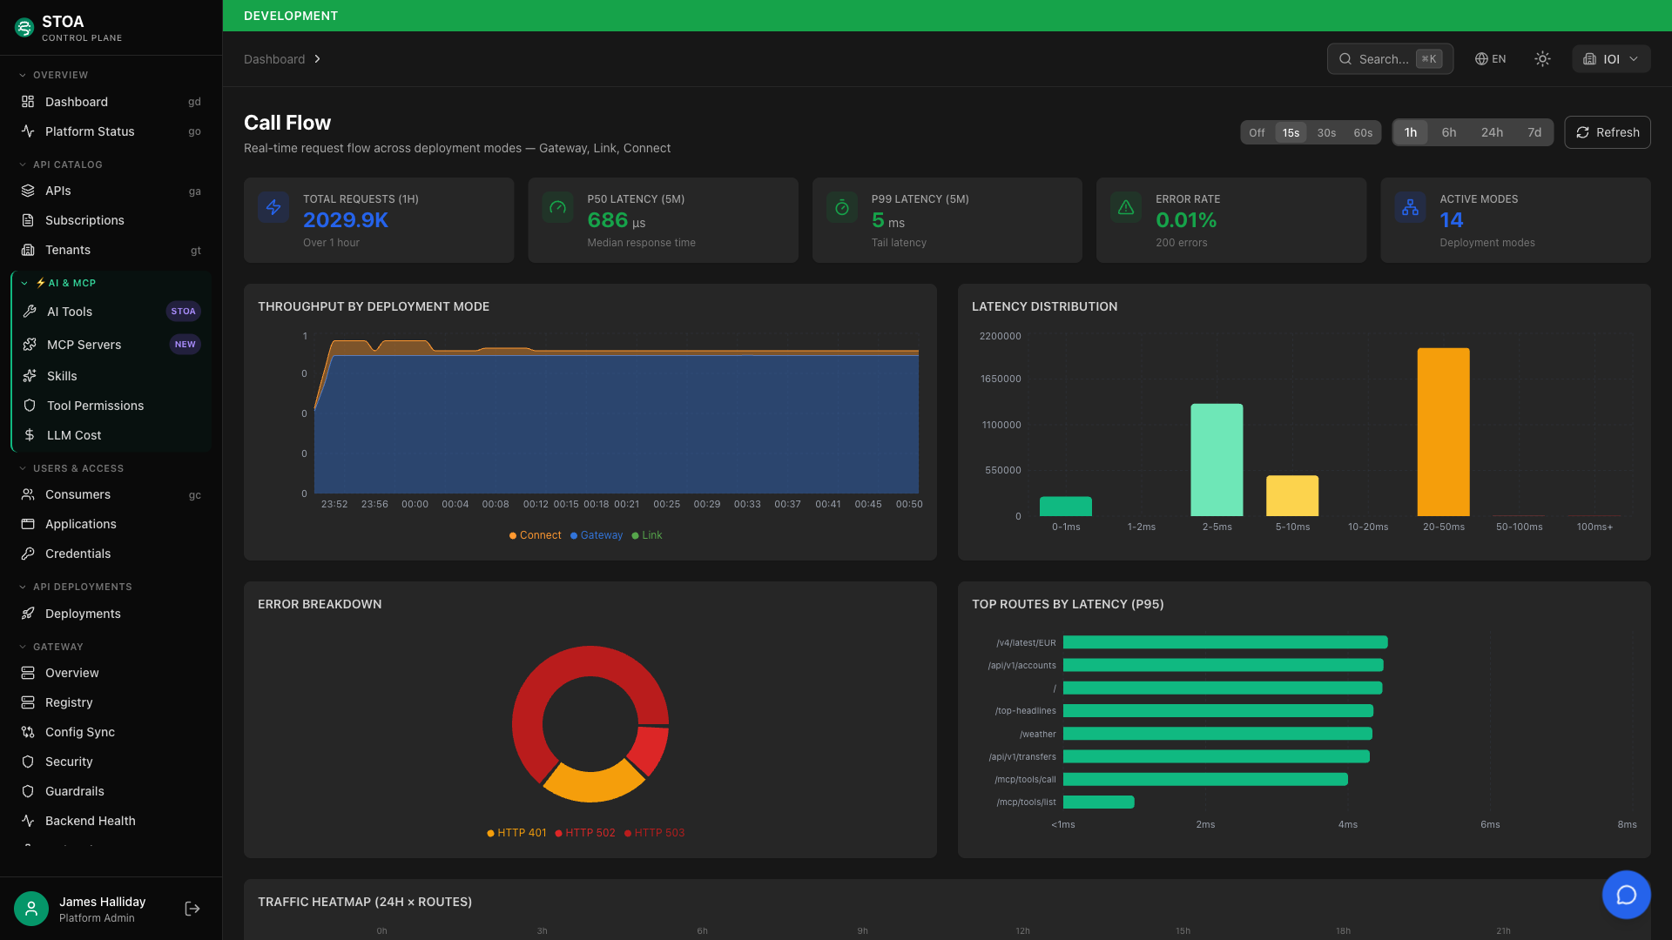Click the user avatar of James Halliday
The image size is (1672, 940).
[31, 909]
